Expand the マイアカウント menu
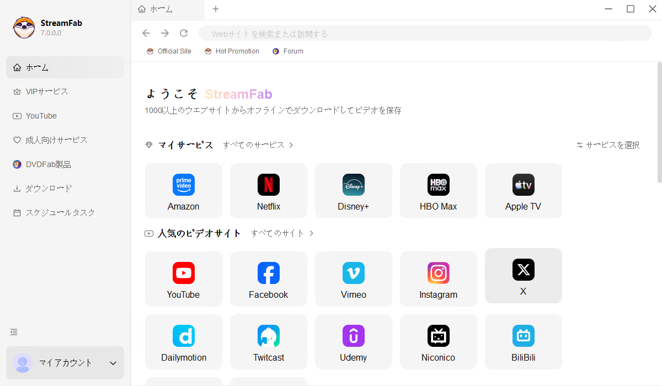This screenshot has width=662, height=386. point(65,363)
